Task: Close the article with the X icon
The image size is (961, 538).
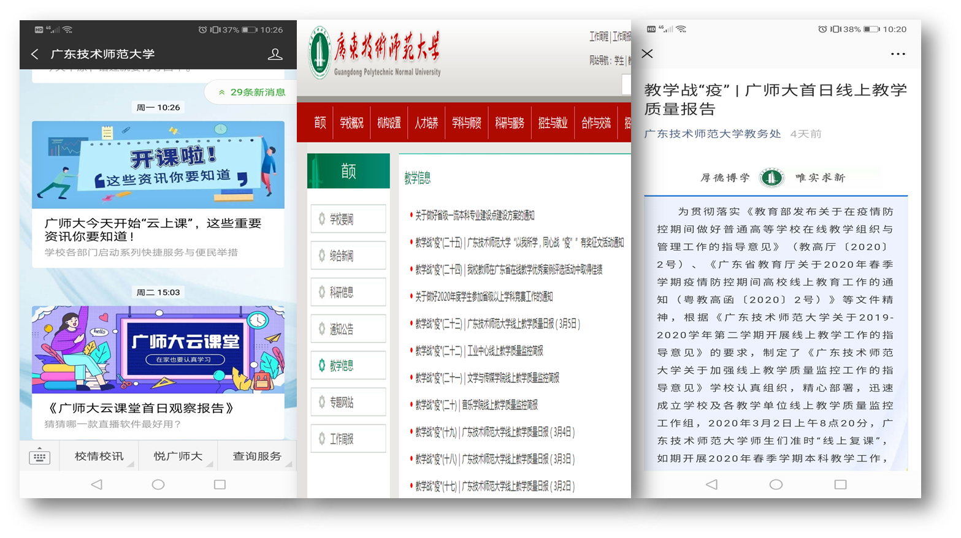Action: (x=647, y=54)
